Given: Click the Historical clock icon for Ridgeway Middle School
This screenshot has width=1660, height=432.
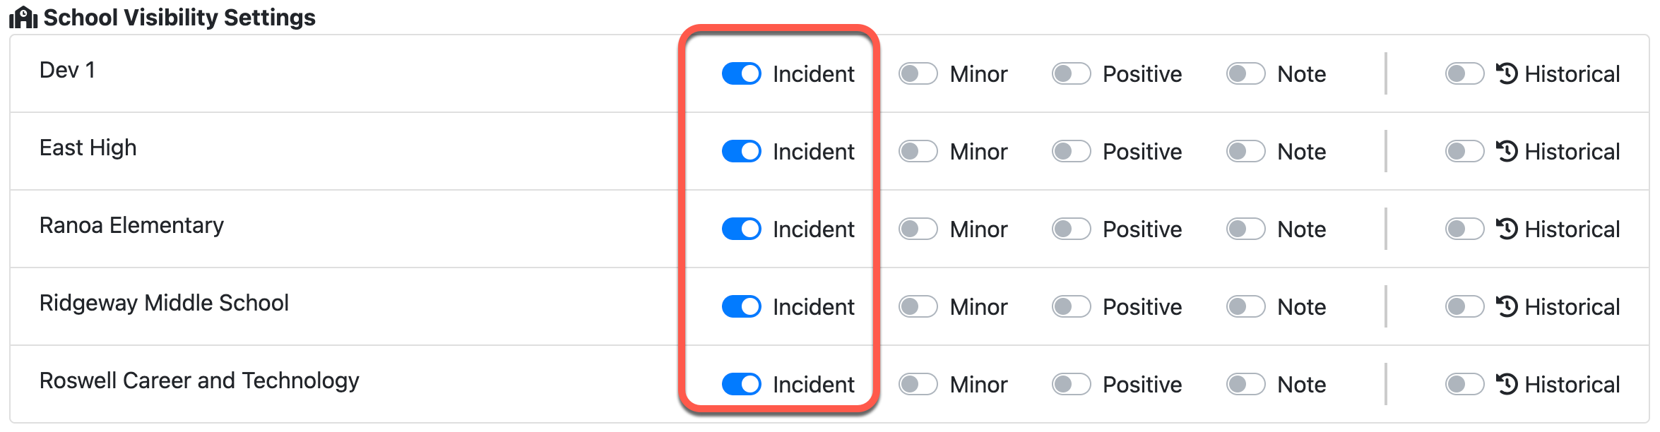Looking at the screenshot, I should click(1507, 306).
